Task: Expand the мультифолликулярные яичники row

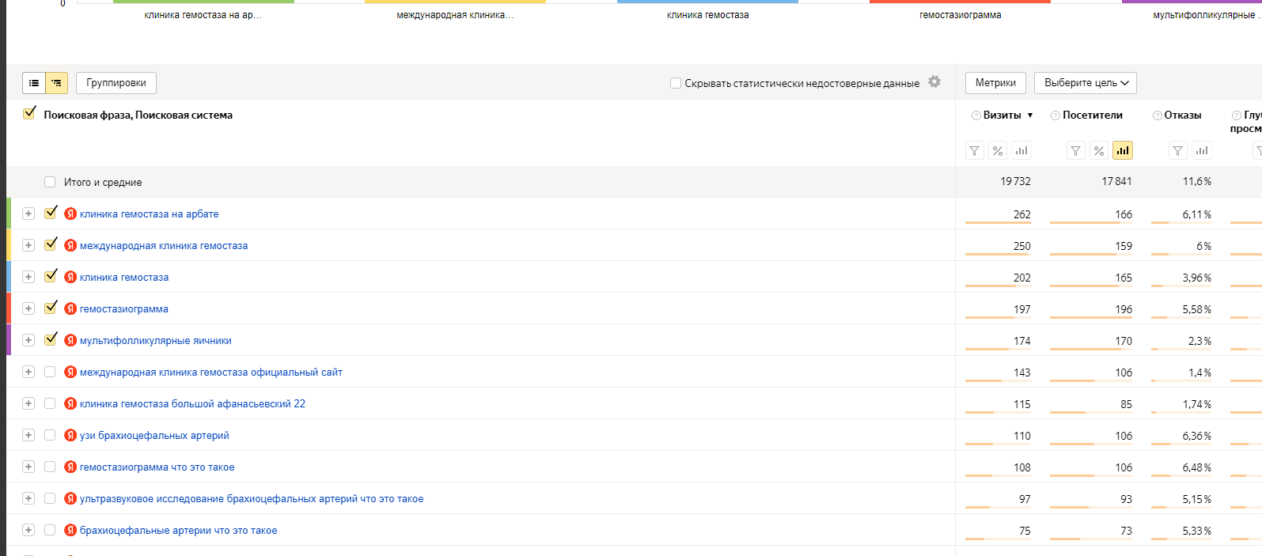Action: 28,340
